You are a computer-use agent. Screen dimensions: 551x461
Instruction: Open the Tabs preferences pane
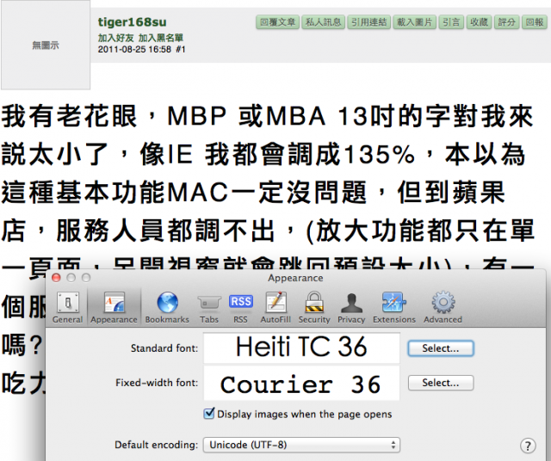[x=209, y=307]
